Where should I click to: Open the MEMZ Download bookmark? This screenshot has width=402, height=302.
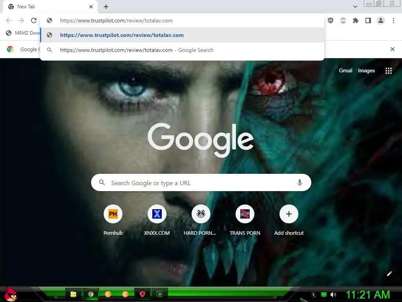tap(23, 33)
